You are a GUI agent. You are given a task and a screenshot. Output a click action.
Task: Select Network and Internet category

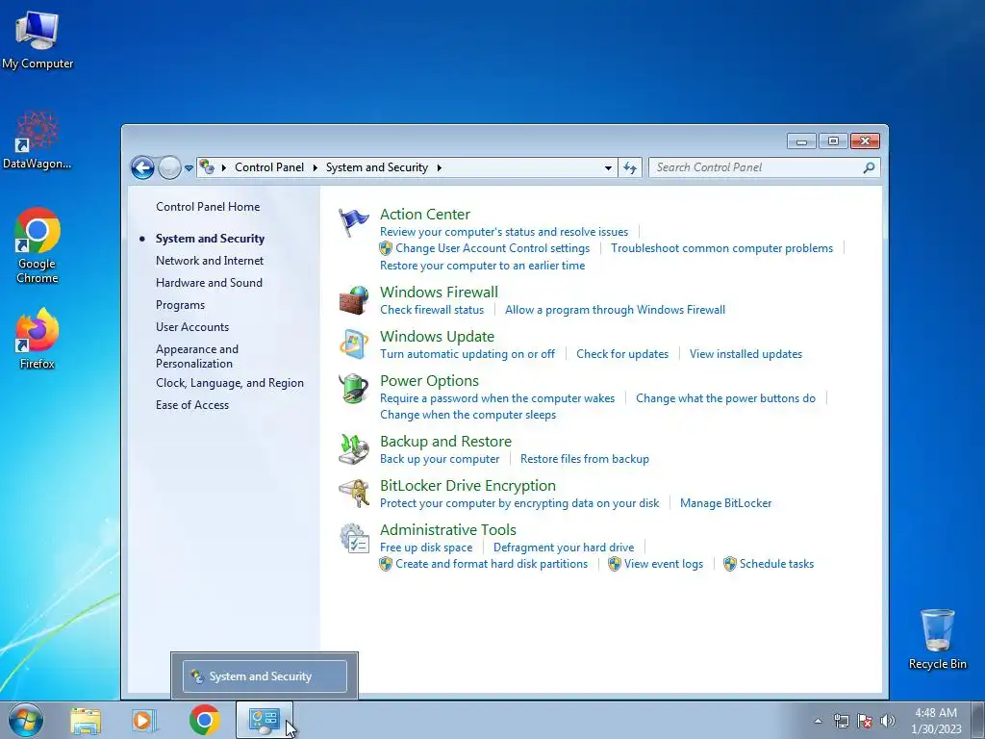(x=210, y=261)
